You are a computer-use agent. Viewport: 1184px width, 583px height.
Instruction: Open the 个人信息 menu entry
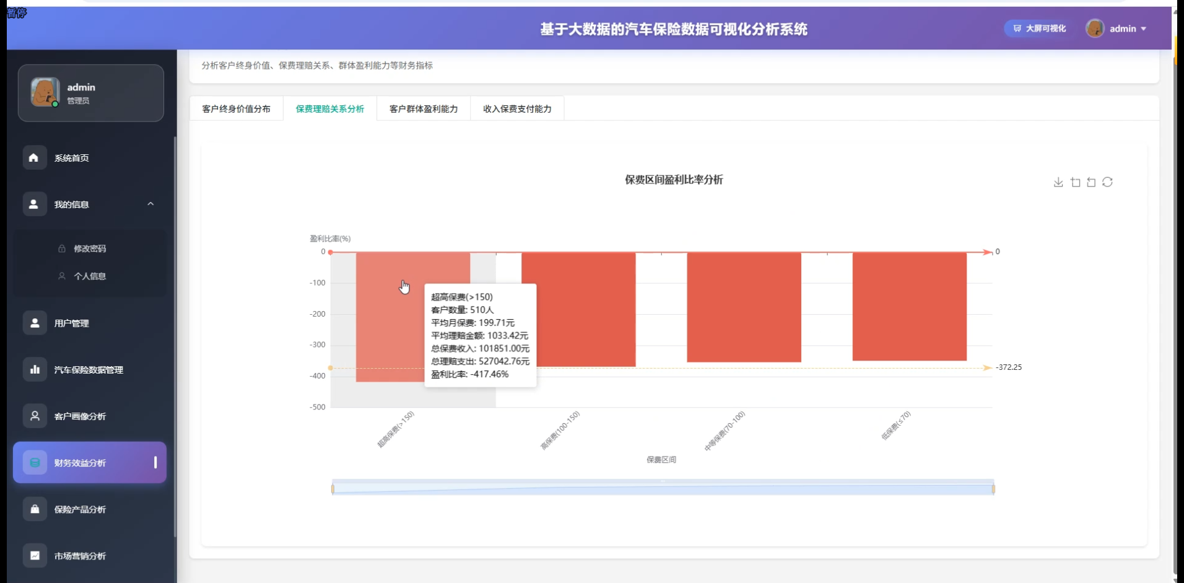(x=90, y=276)
